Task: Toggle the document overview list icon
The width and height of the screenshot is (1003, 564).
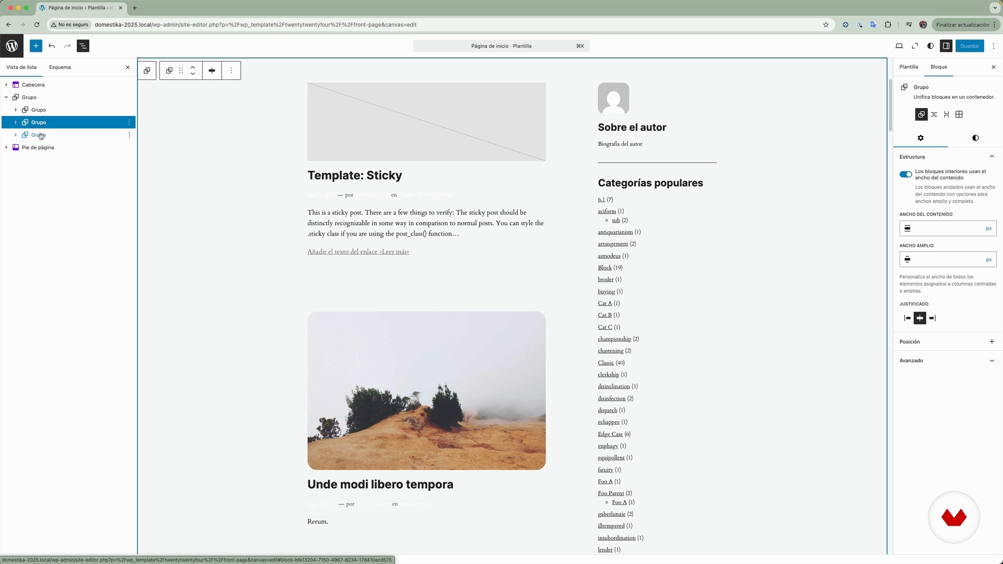Action: 83,46
